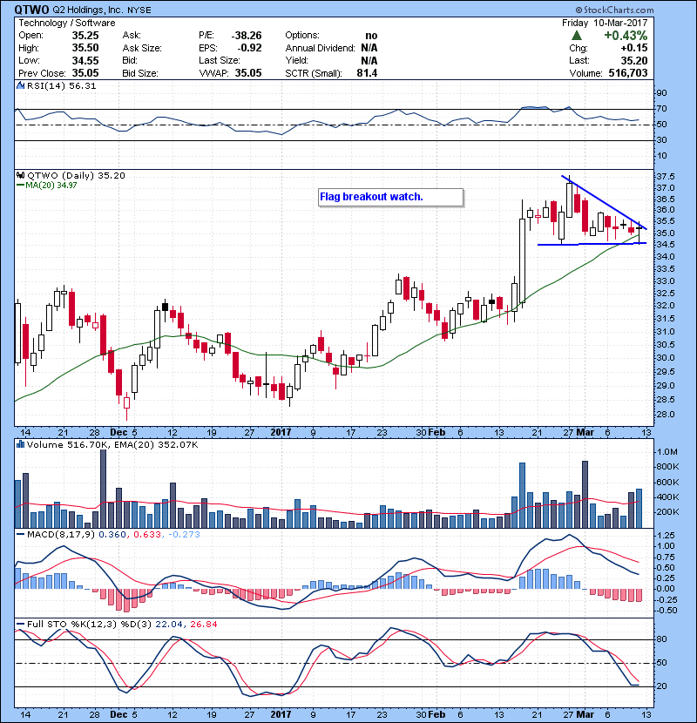Click the Chg value +0.15
The height and width of the screenshot is (723, 697).
[x=634, y=48]
